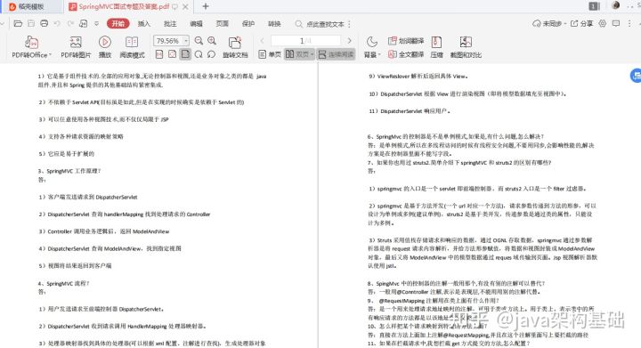Click the 压缩 compress tool
641x348 pixels.
tap(436, 46)
